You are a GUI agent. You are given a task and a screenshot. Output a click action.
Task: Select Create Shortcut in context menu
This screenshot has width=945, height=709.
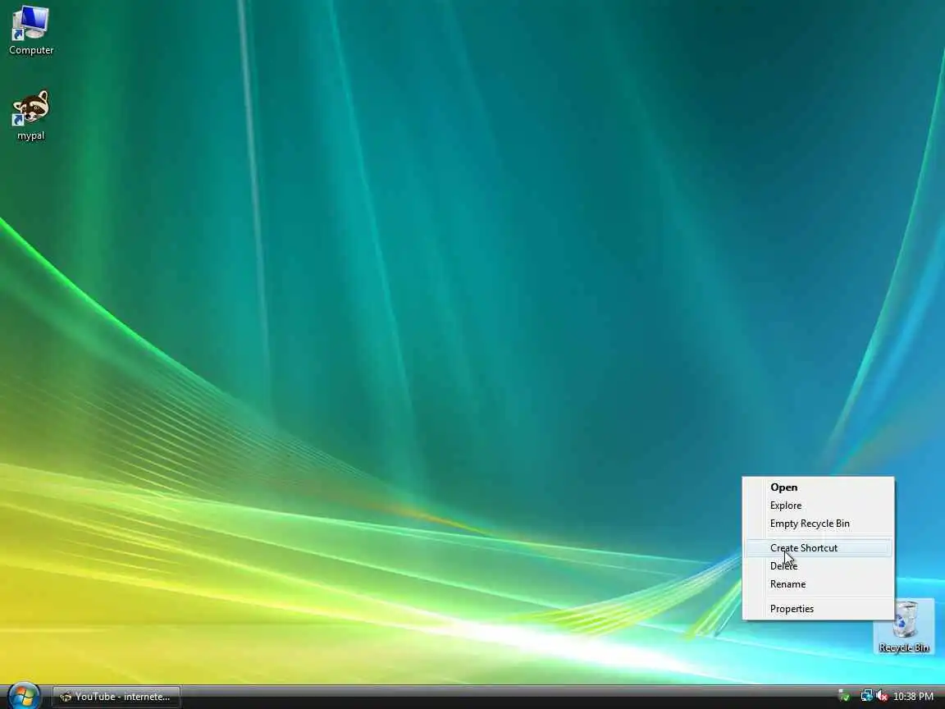click(x=819, y=548)
